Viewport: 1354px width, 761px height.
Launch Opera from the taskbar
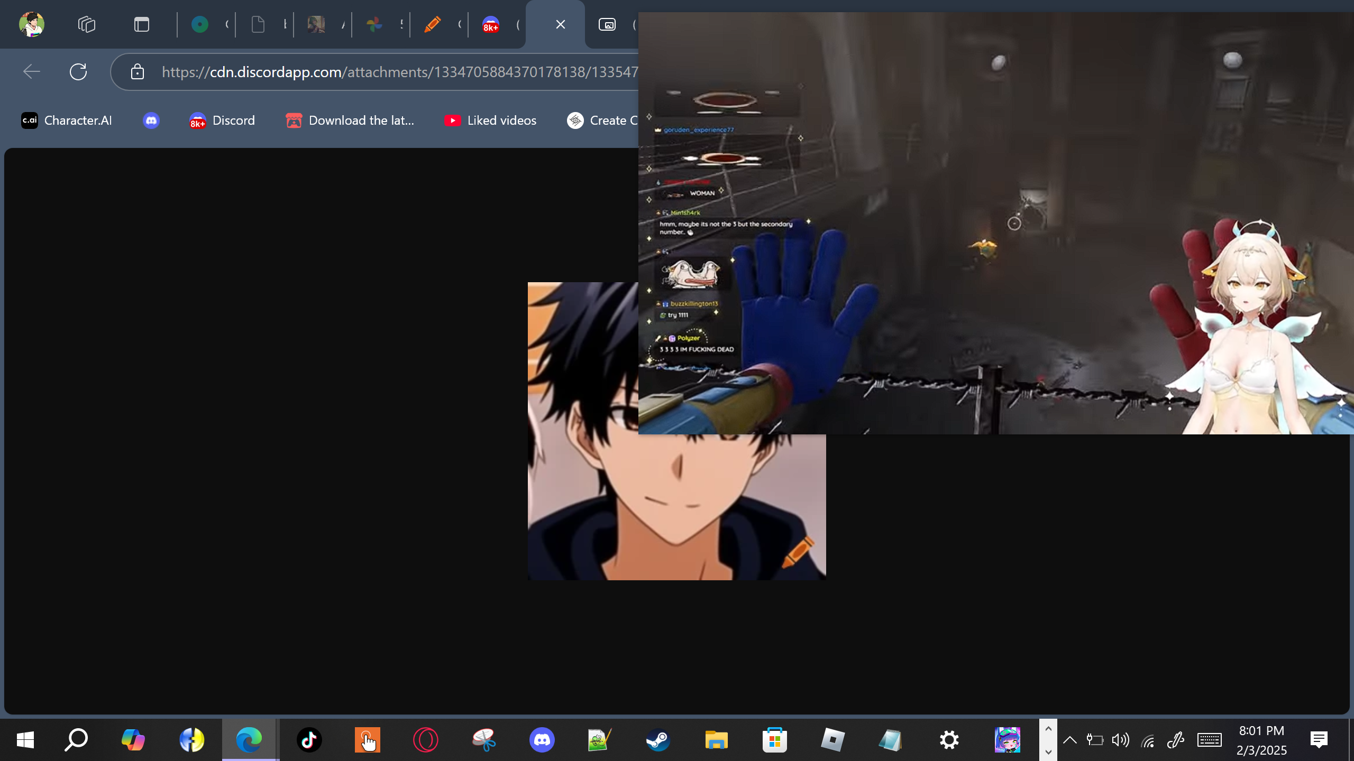pyautogui.click(x=426, y=740)
